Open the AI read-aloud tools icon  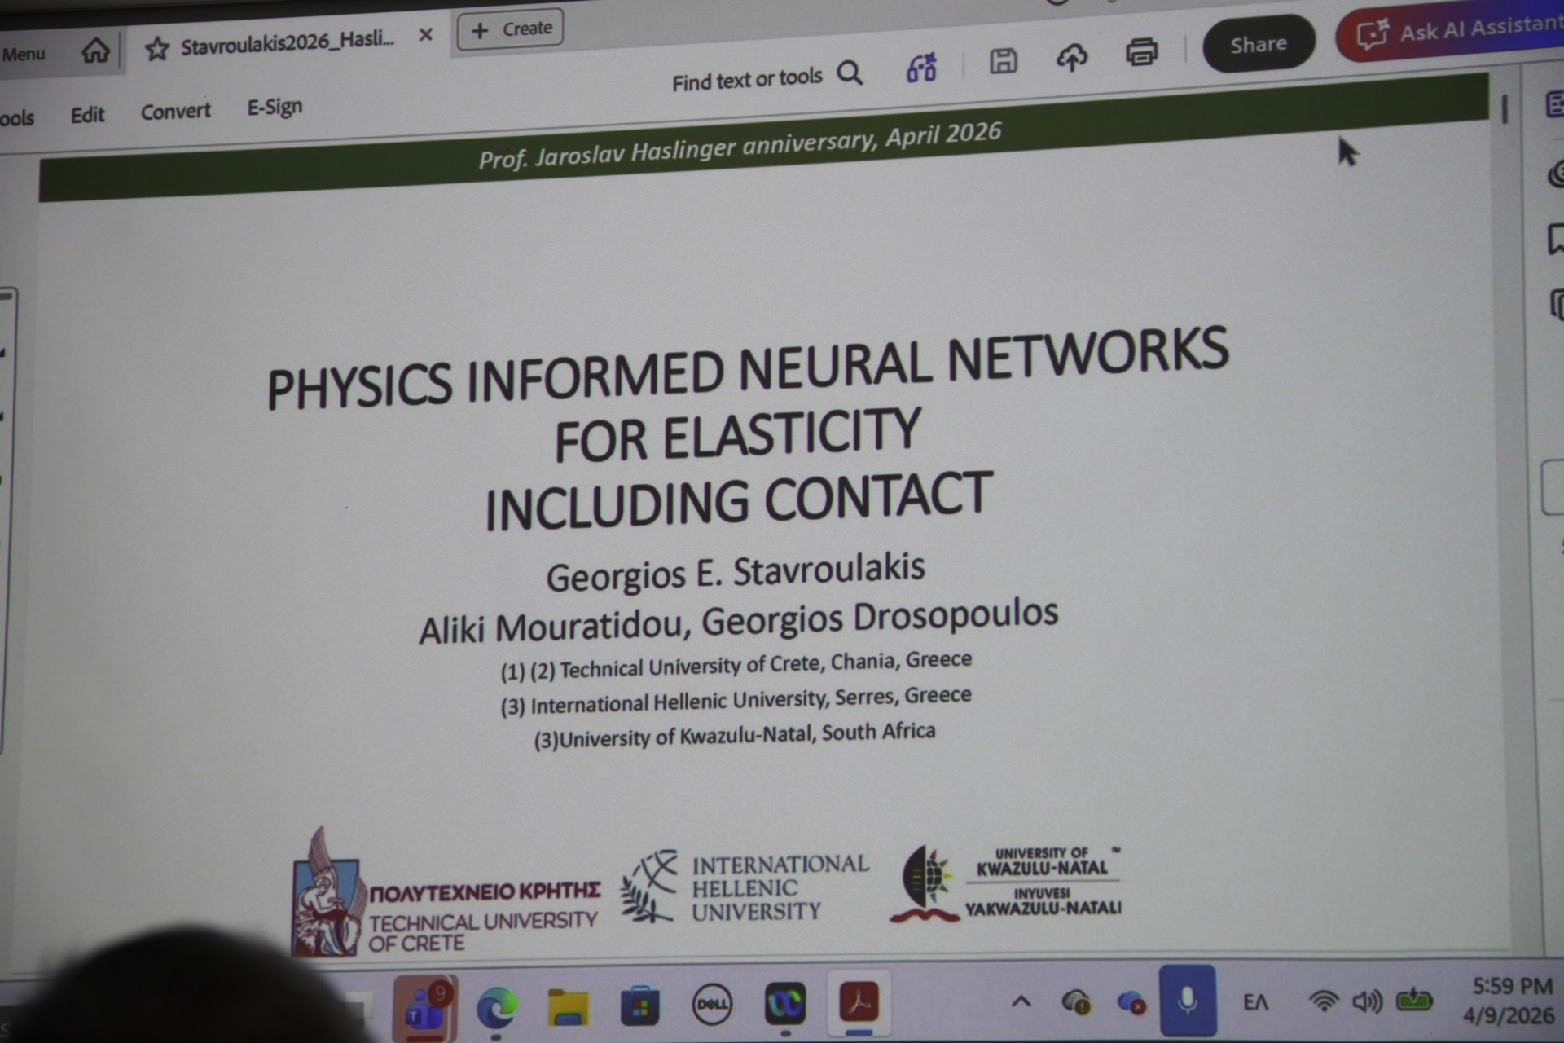pos(921,68)
